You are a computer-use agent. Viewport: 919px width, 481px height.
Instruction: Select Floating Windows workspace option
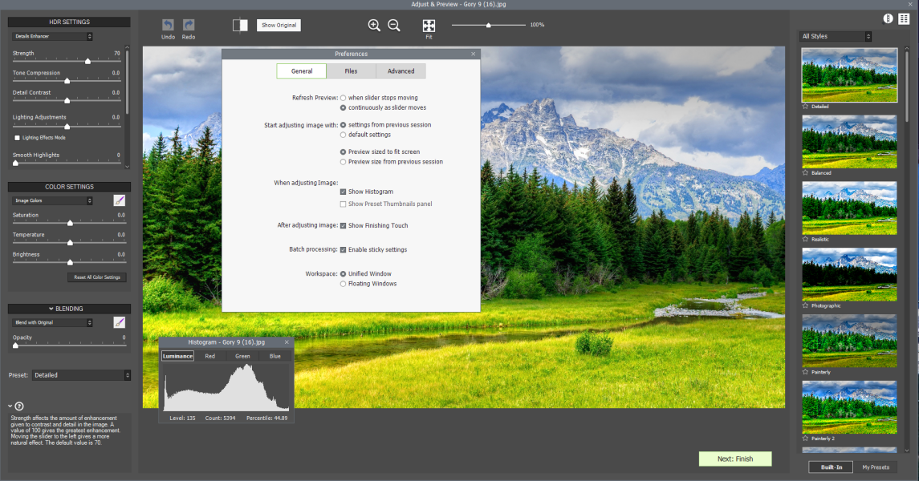click(343, 284)
